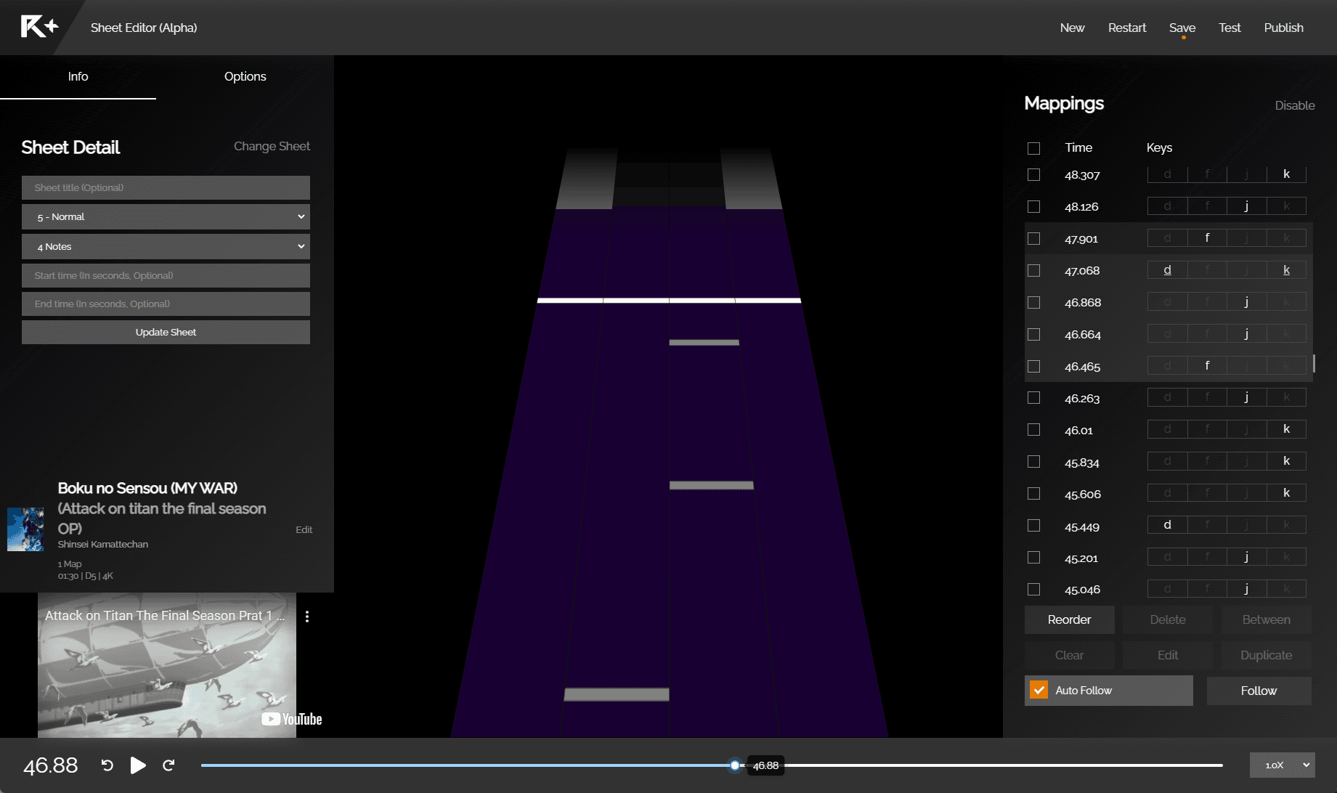Click the Delete mappings button
This screenshot has width=1337, height=793.
point(1168,619)
